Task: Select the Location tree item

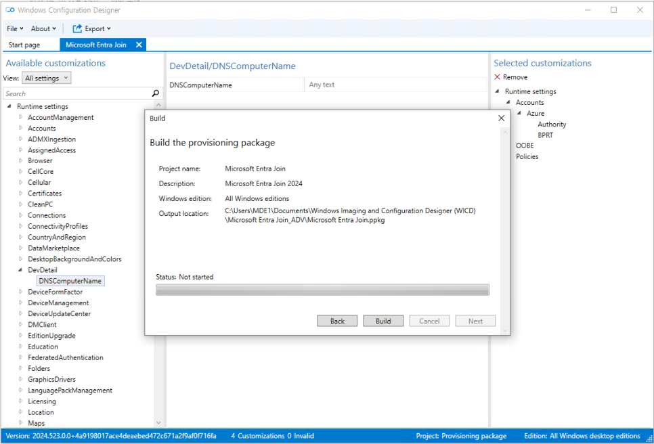Action: coord(41,412)
